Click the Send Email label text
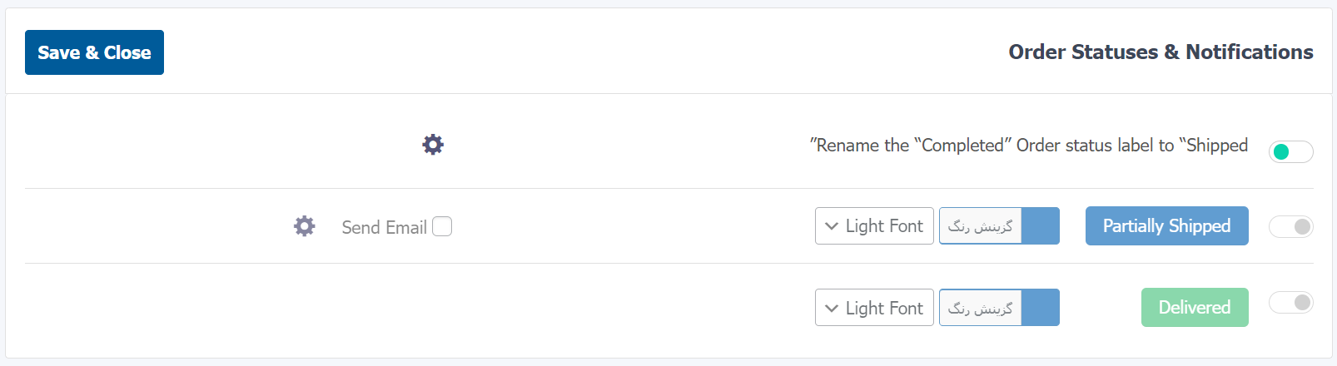This screenshot has width=1337, height=366. coord(384,227)
